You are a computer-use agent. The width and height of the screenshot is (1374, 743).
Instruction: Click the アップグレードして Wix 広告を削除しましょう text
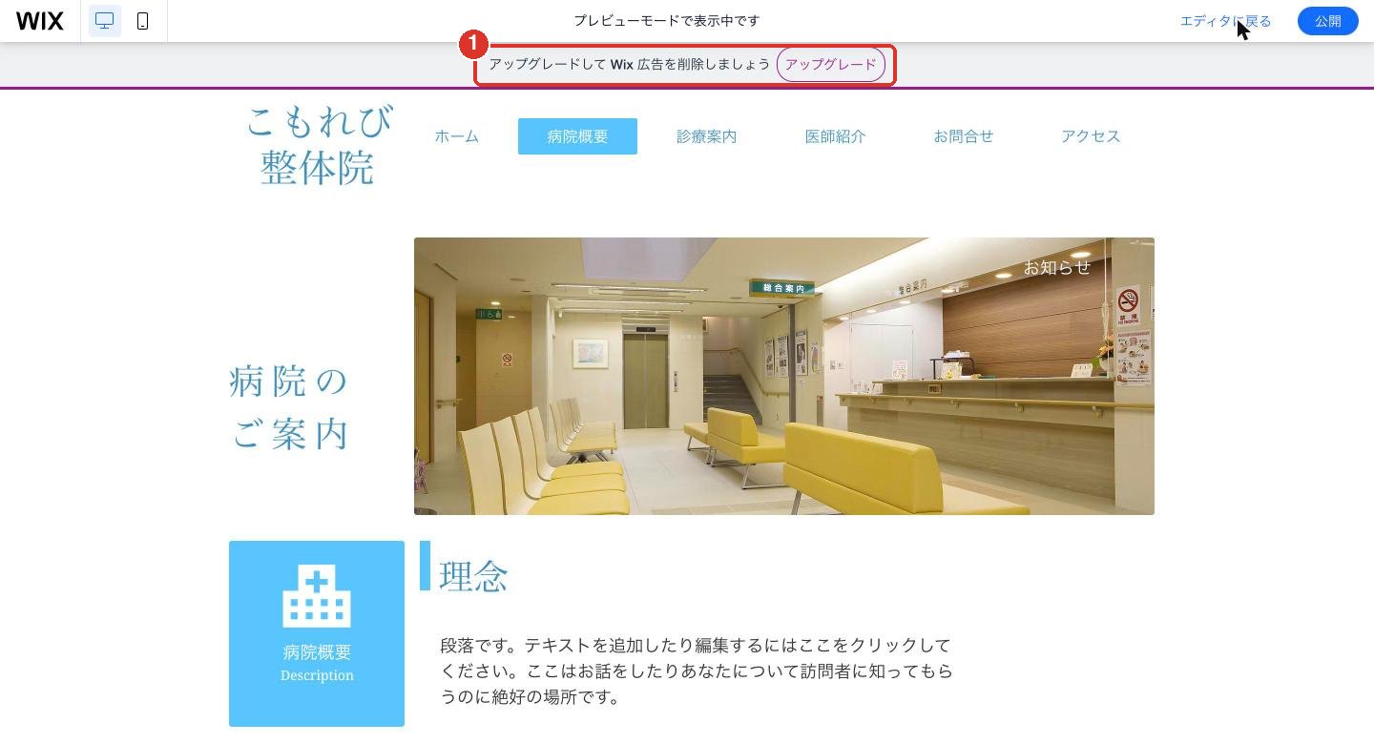[x=629, y=65]
